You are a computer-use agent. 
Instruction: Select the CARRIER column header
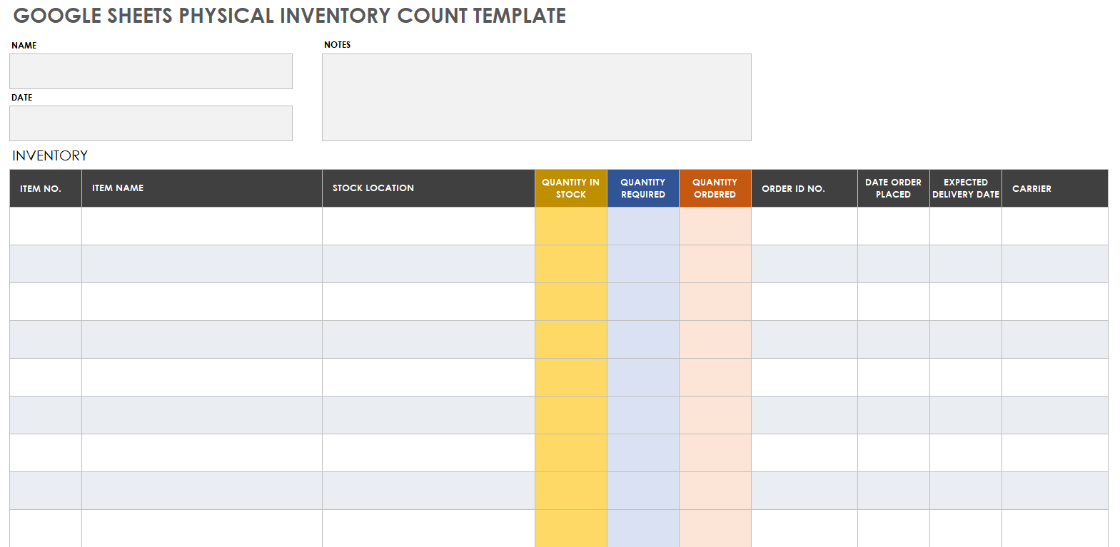point(1055,188)
